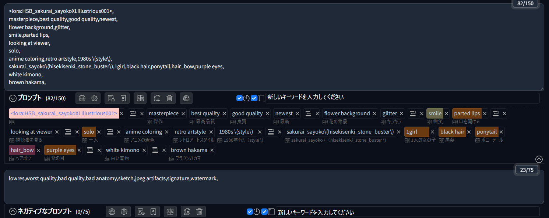Click the round up-arrow button below the tag list
Viewport: 549px width, 218px height.
point(539,159)
